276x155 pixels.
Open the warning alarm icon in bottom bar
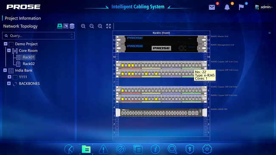pos(103,149)
